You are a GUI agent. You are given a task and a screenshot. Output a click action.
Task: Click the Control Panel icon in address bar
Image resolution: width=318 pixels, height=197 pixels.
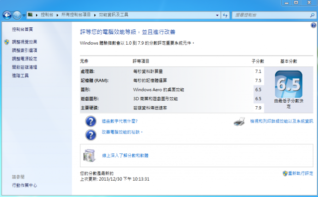pyautogui.click(x=30, y=14)
